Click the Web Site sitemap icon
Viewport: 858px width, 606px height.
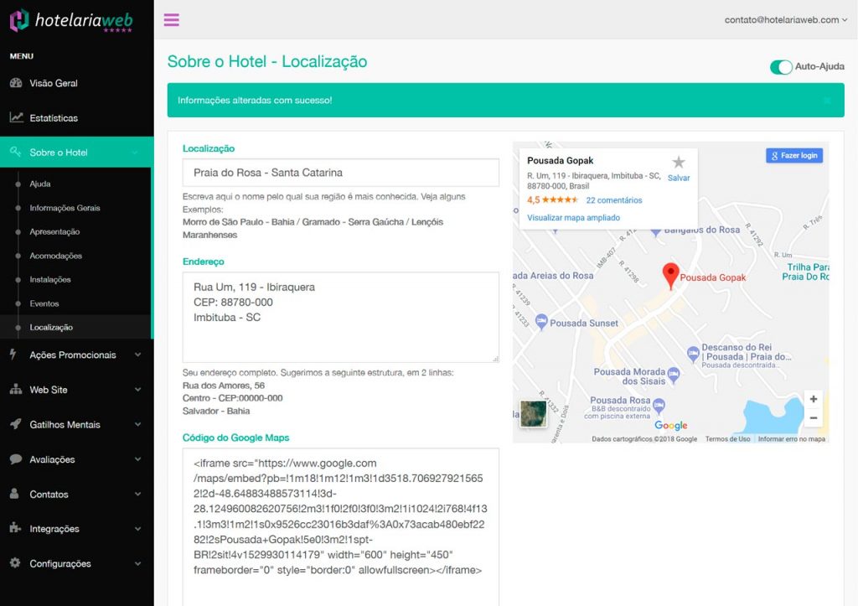(x=16, y=389)
